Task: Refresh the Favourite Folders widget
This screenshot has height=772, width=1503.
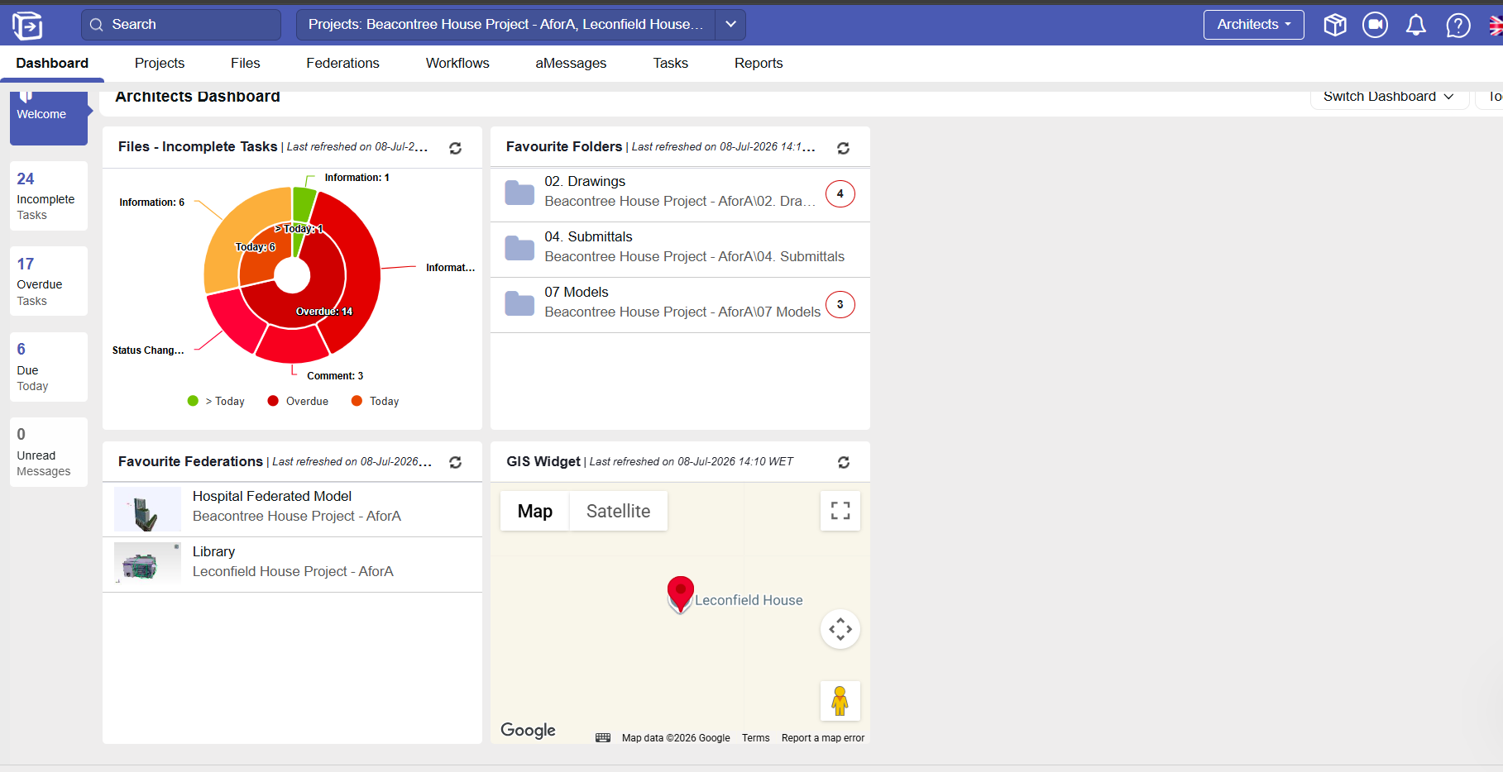Action: coord(843,148)
